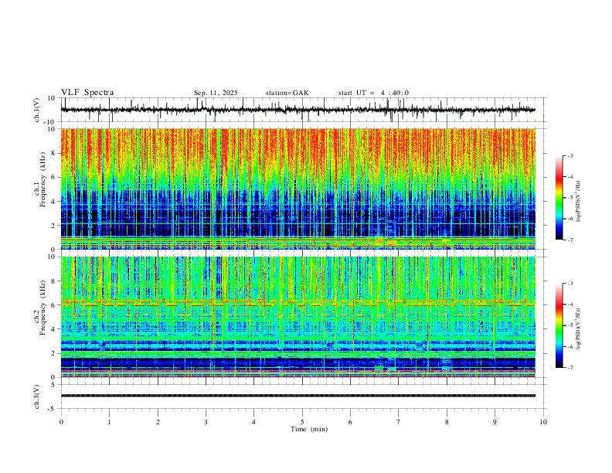Click the time axis tick "5"
The width and height of the screenshot is (612, 473).
pyautogui.click(x=302, y=422)
